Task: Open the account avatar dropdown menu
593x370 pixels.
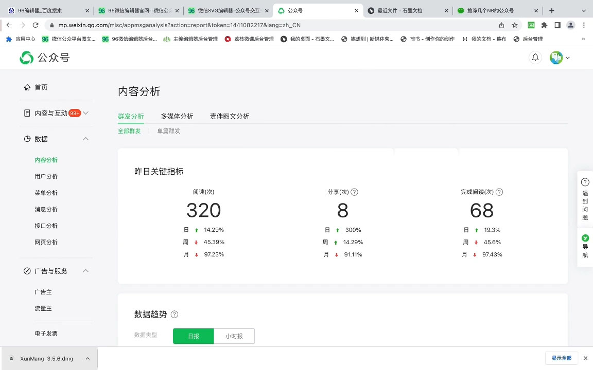Action: [x=560, y=58]
